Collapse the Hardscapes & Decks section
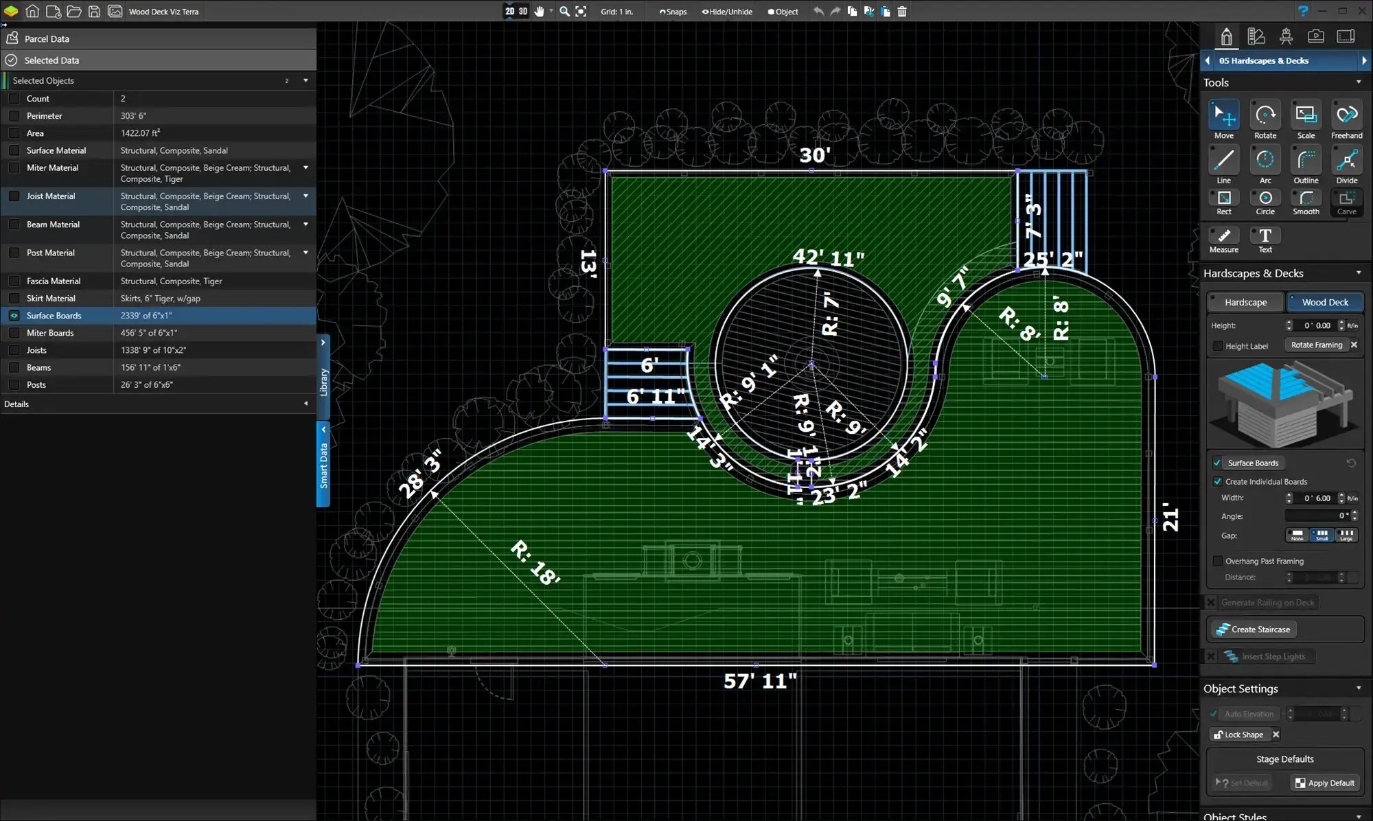 (x=1358, y=273)
